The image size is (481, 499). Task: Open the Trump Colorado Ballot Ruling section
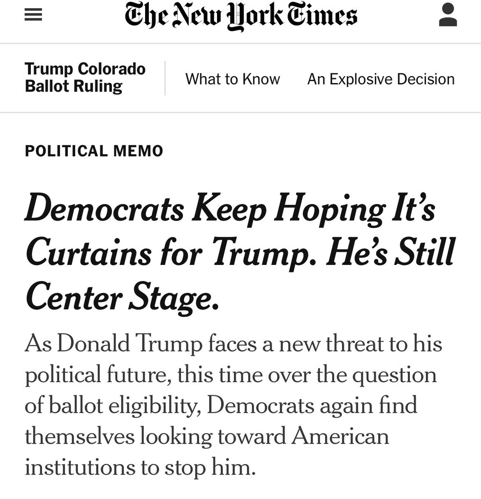(x=85, y=77)
